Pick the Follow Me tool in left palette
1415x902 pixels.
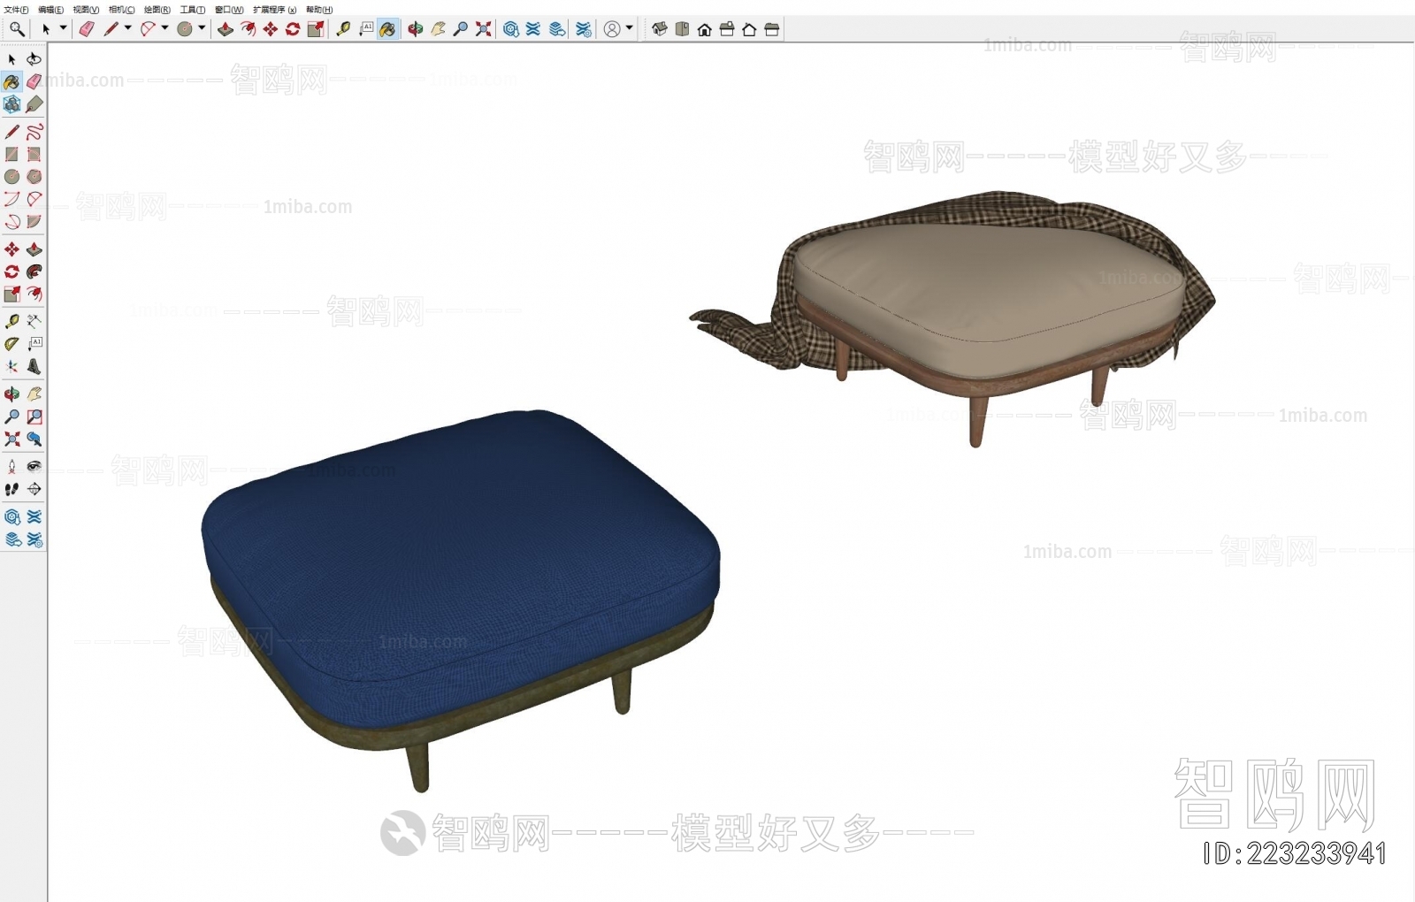(x=34, y=271)
